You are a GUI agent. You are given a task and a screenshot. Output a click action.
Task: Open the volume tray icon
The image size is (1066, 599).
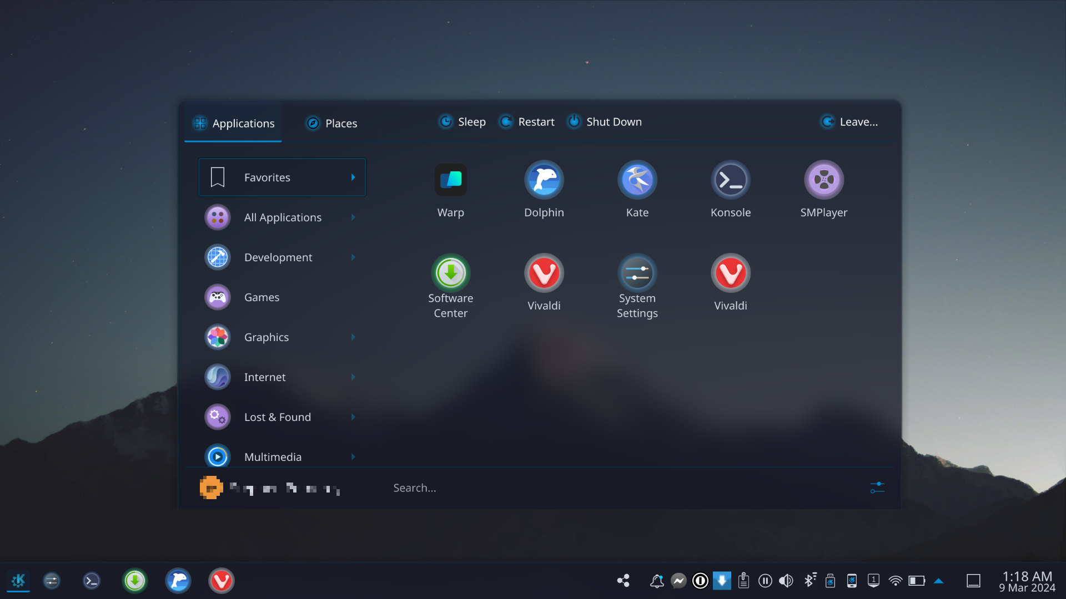(786, 581)
